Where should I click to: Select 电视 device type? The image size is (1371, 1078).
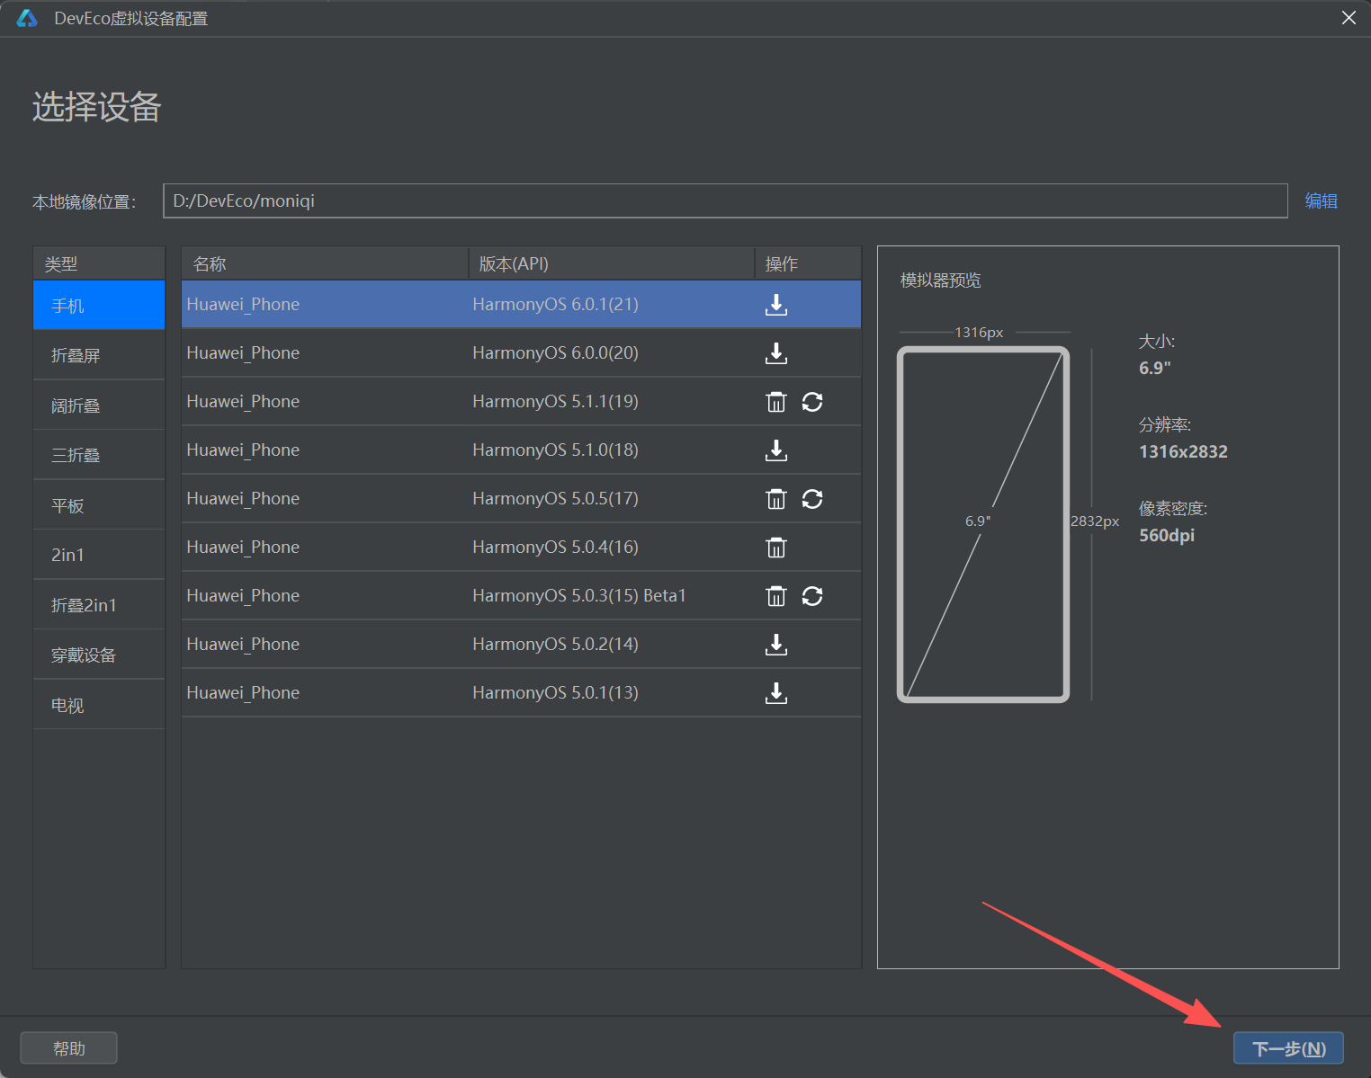pos(99,705)
